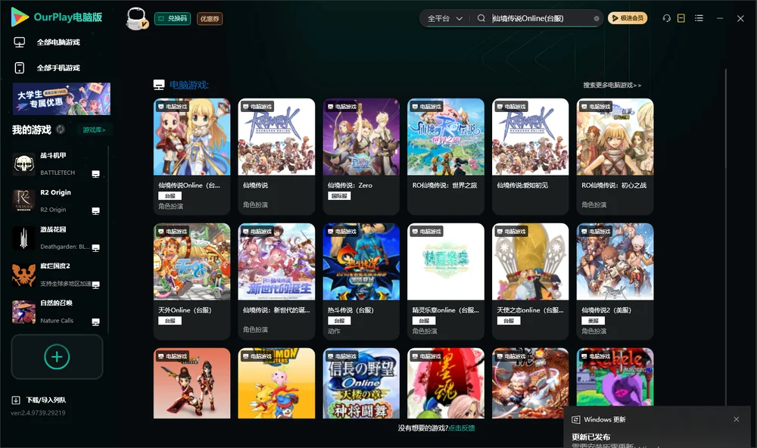Open the 大学生专属优惠 promo banner
Viewport: 757px width, 448px height.
pyautogui.click(x=61, y=98)
